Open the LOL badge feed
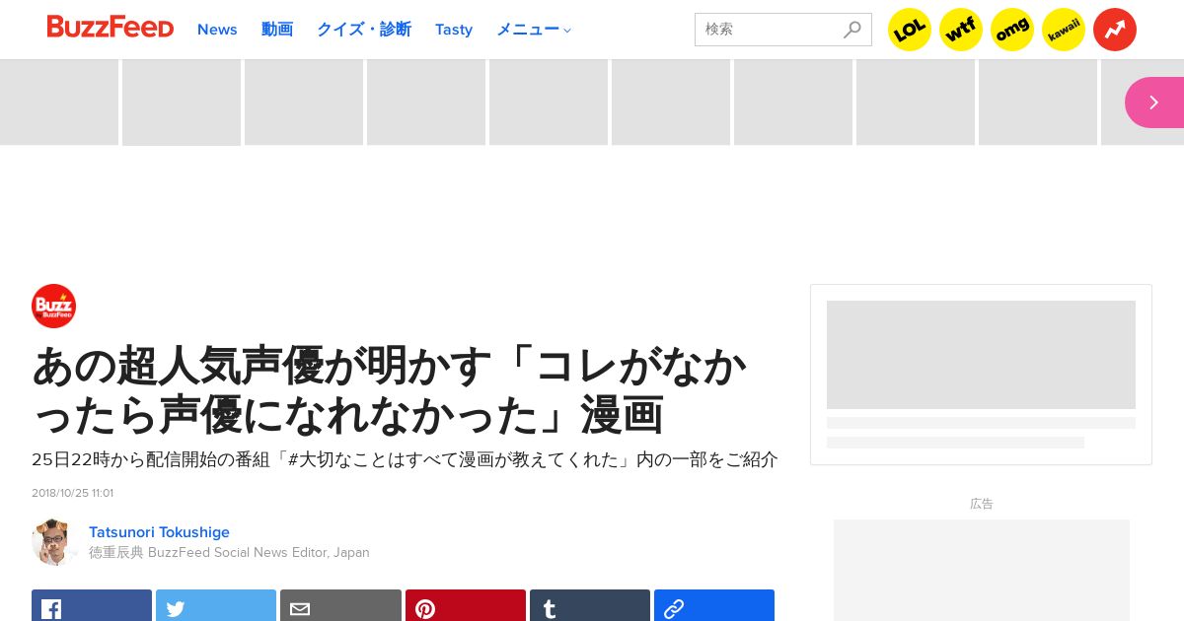 (910, 30)
